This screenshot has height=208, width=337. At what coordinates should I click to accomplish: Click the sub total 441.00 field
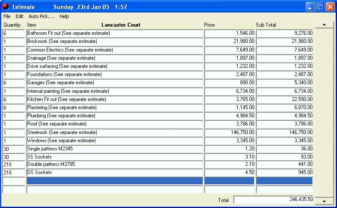pos(284,164)
